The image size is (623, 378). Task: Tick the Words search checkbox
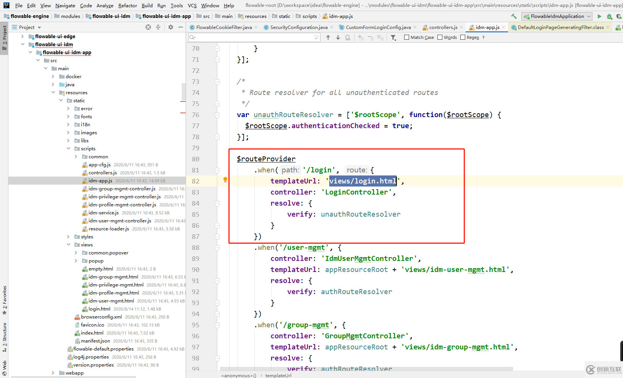coord(440,37)
